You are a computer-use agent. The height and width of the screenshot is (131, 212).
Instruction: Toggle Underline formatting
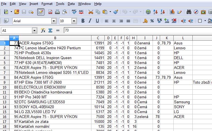click(x=97, y=21)
